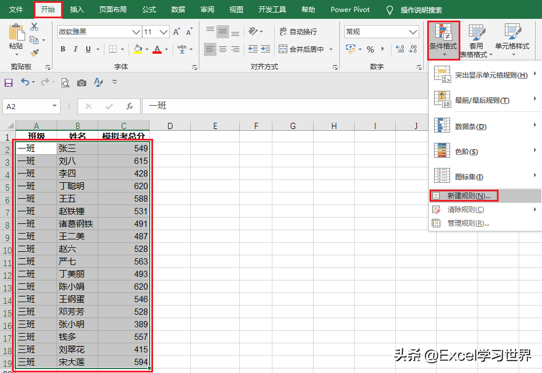Select 管理规则(R)... menu entry

click(485, 223)
